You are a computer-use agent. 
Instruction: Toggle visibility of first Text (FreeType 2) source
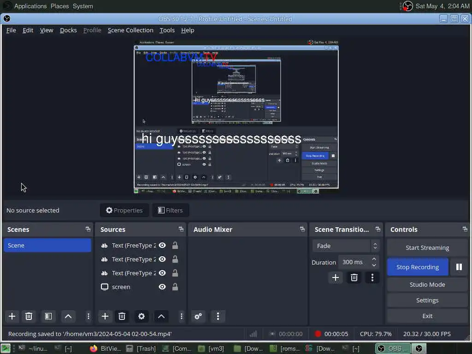click(x=162, y=245)
